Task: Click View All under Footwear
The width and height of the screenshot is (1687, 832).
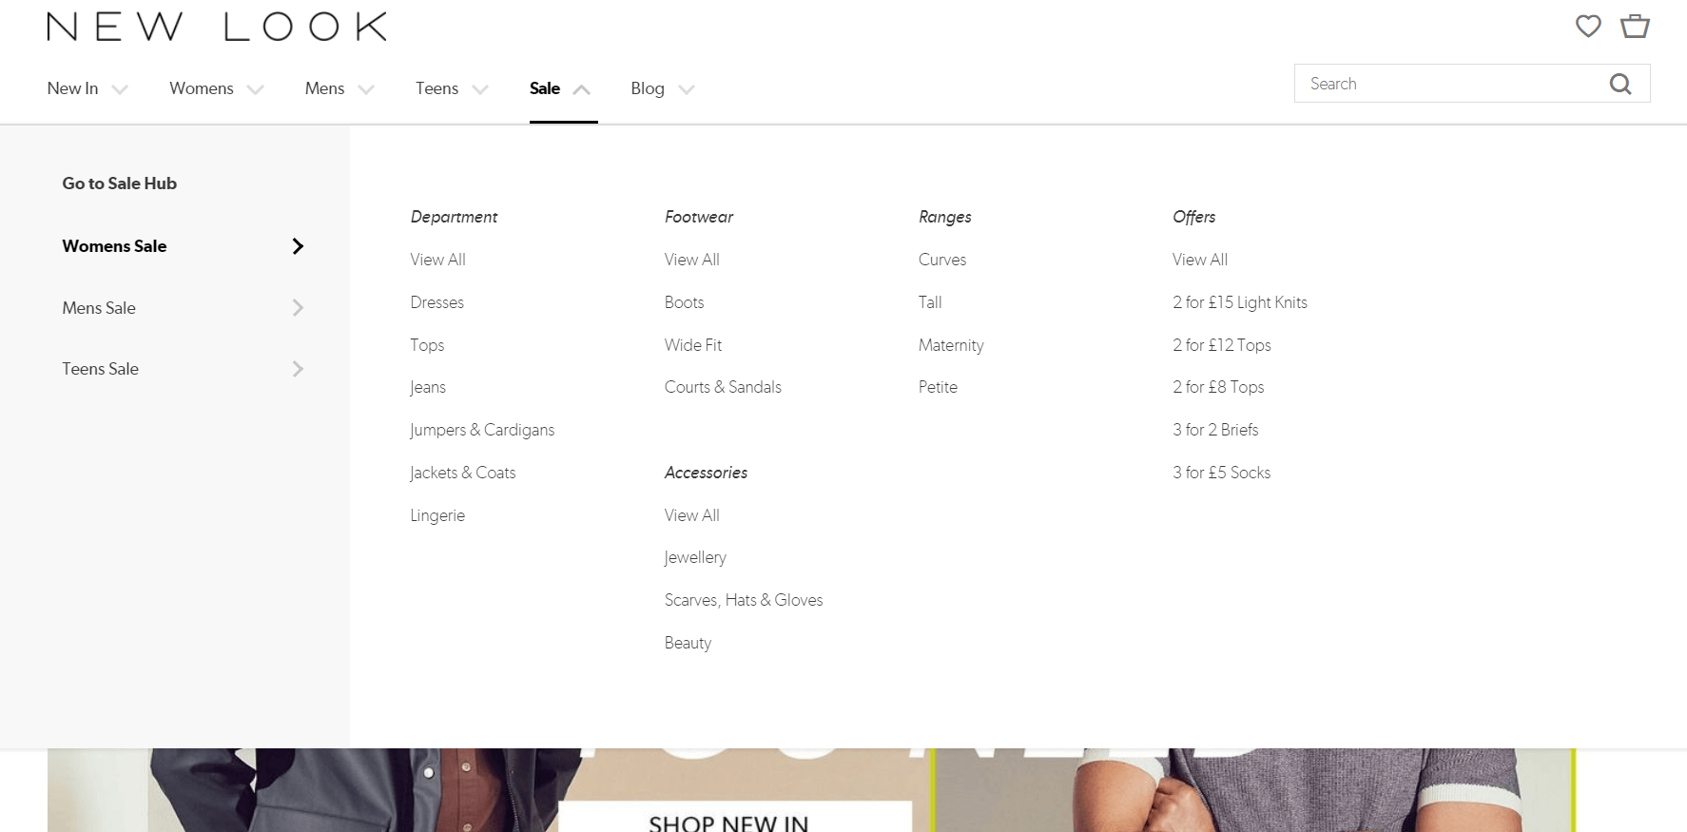Action: [692, 260]
